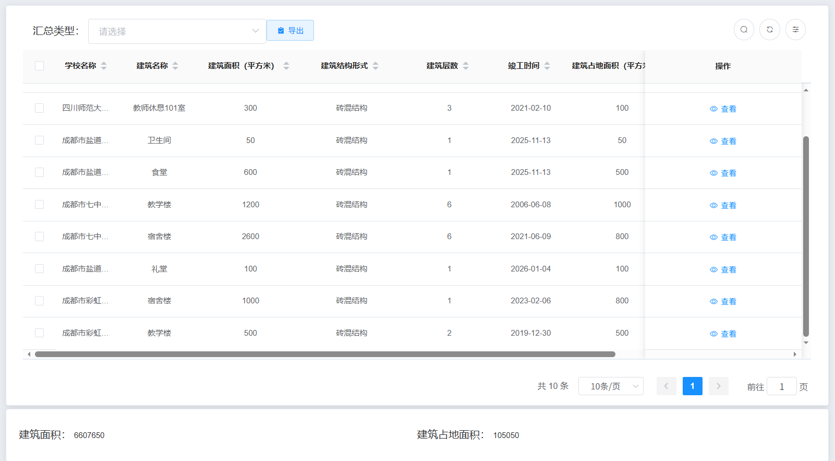835x461 pixels.
Task: Click the refresh icon button
Action: click(769, 30)
